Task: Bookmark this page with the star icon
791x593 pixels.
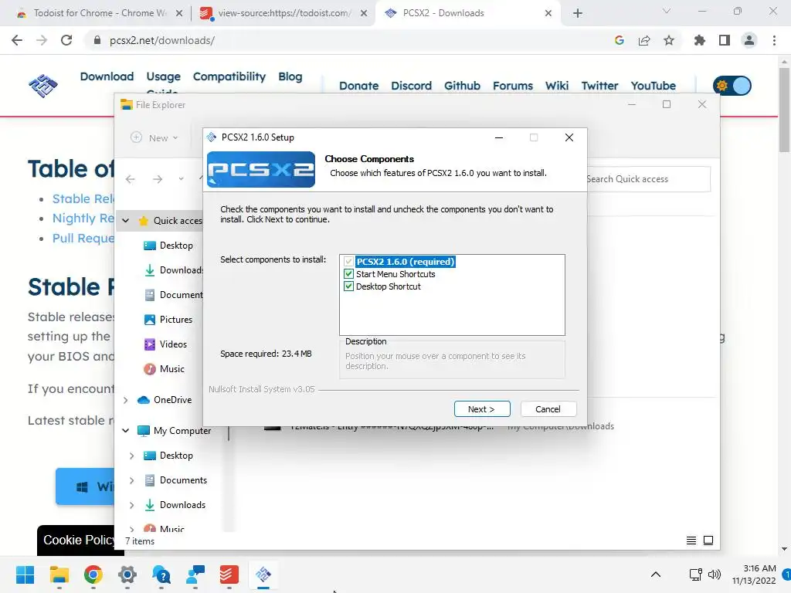Action: 669,40
